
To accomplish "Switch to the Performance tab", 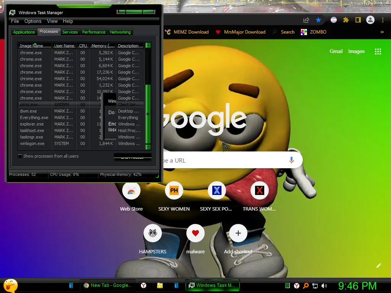I will coord(94,32).
